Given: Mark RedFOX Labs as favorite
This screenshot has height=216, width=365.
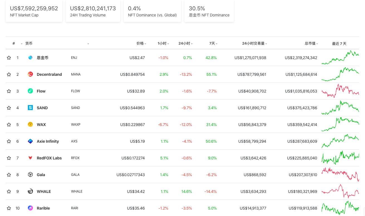Looking at the screenshot, I should pos(9,158).
